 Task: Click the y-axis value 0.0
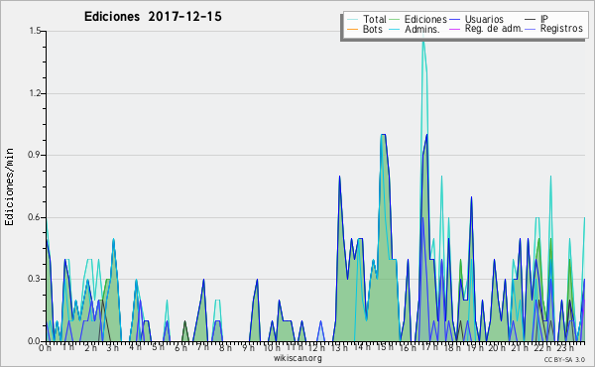(x=35, y=341)
